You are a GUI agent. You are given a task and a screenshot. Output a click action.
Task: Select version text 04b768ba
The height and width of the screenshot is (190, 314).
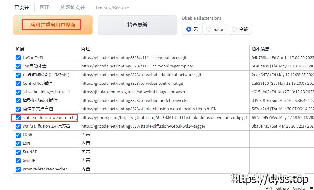tap(261, 58)
